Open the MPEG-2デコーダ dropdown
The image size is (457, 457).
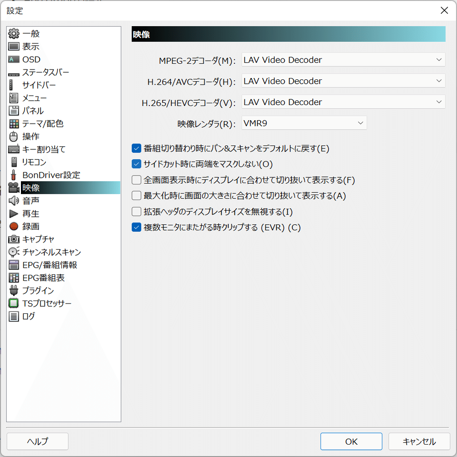pyautogui.click(x=343, y=60)
